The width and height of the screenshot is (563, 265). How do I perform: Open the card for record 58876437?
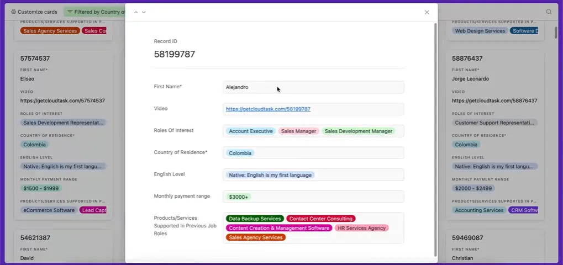point(495,136)
